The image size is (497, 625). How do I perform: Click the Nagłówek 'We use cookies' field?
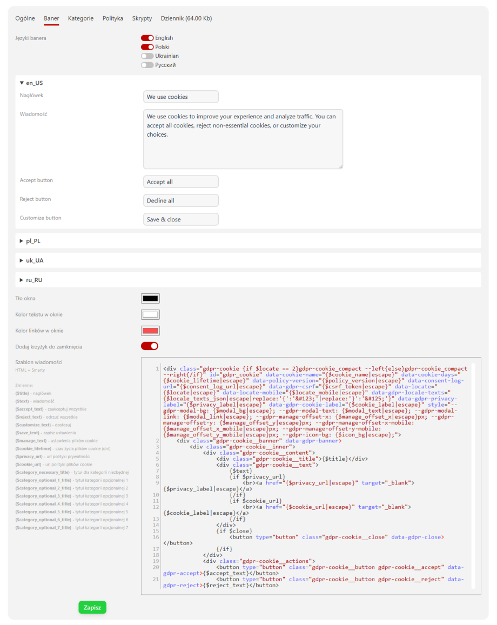tap(181, 97)
